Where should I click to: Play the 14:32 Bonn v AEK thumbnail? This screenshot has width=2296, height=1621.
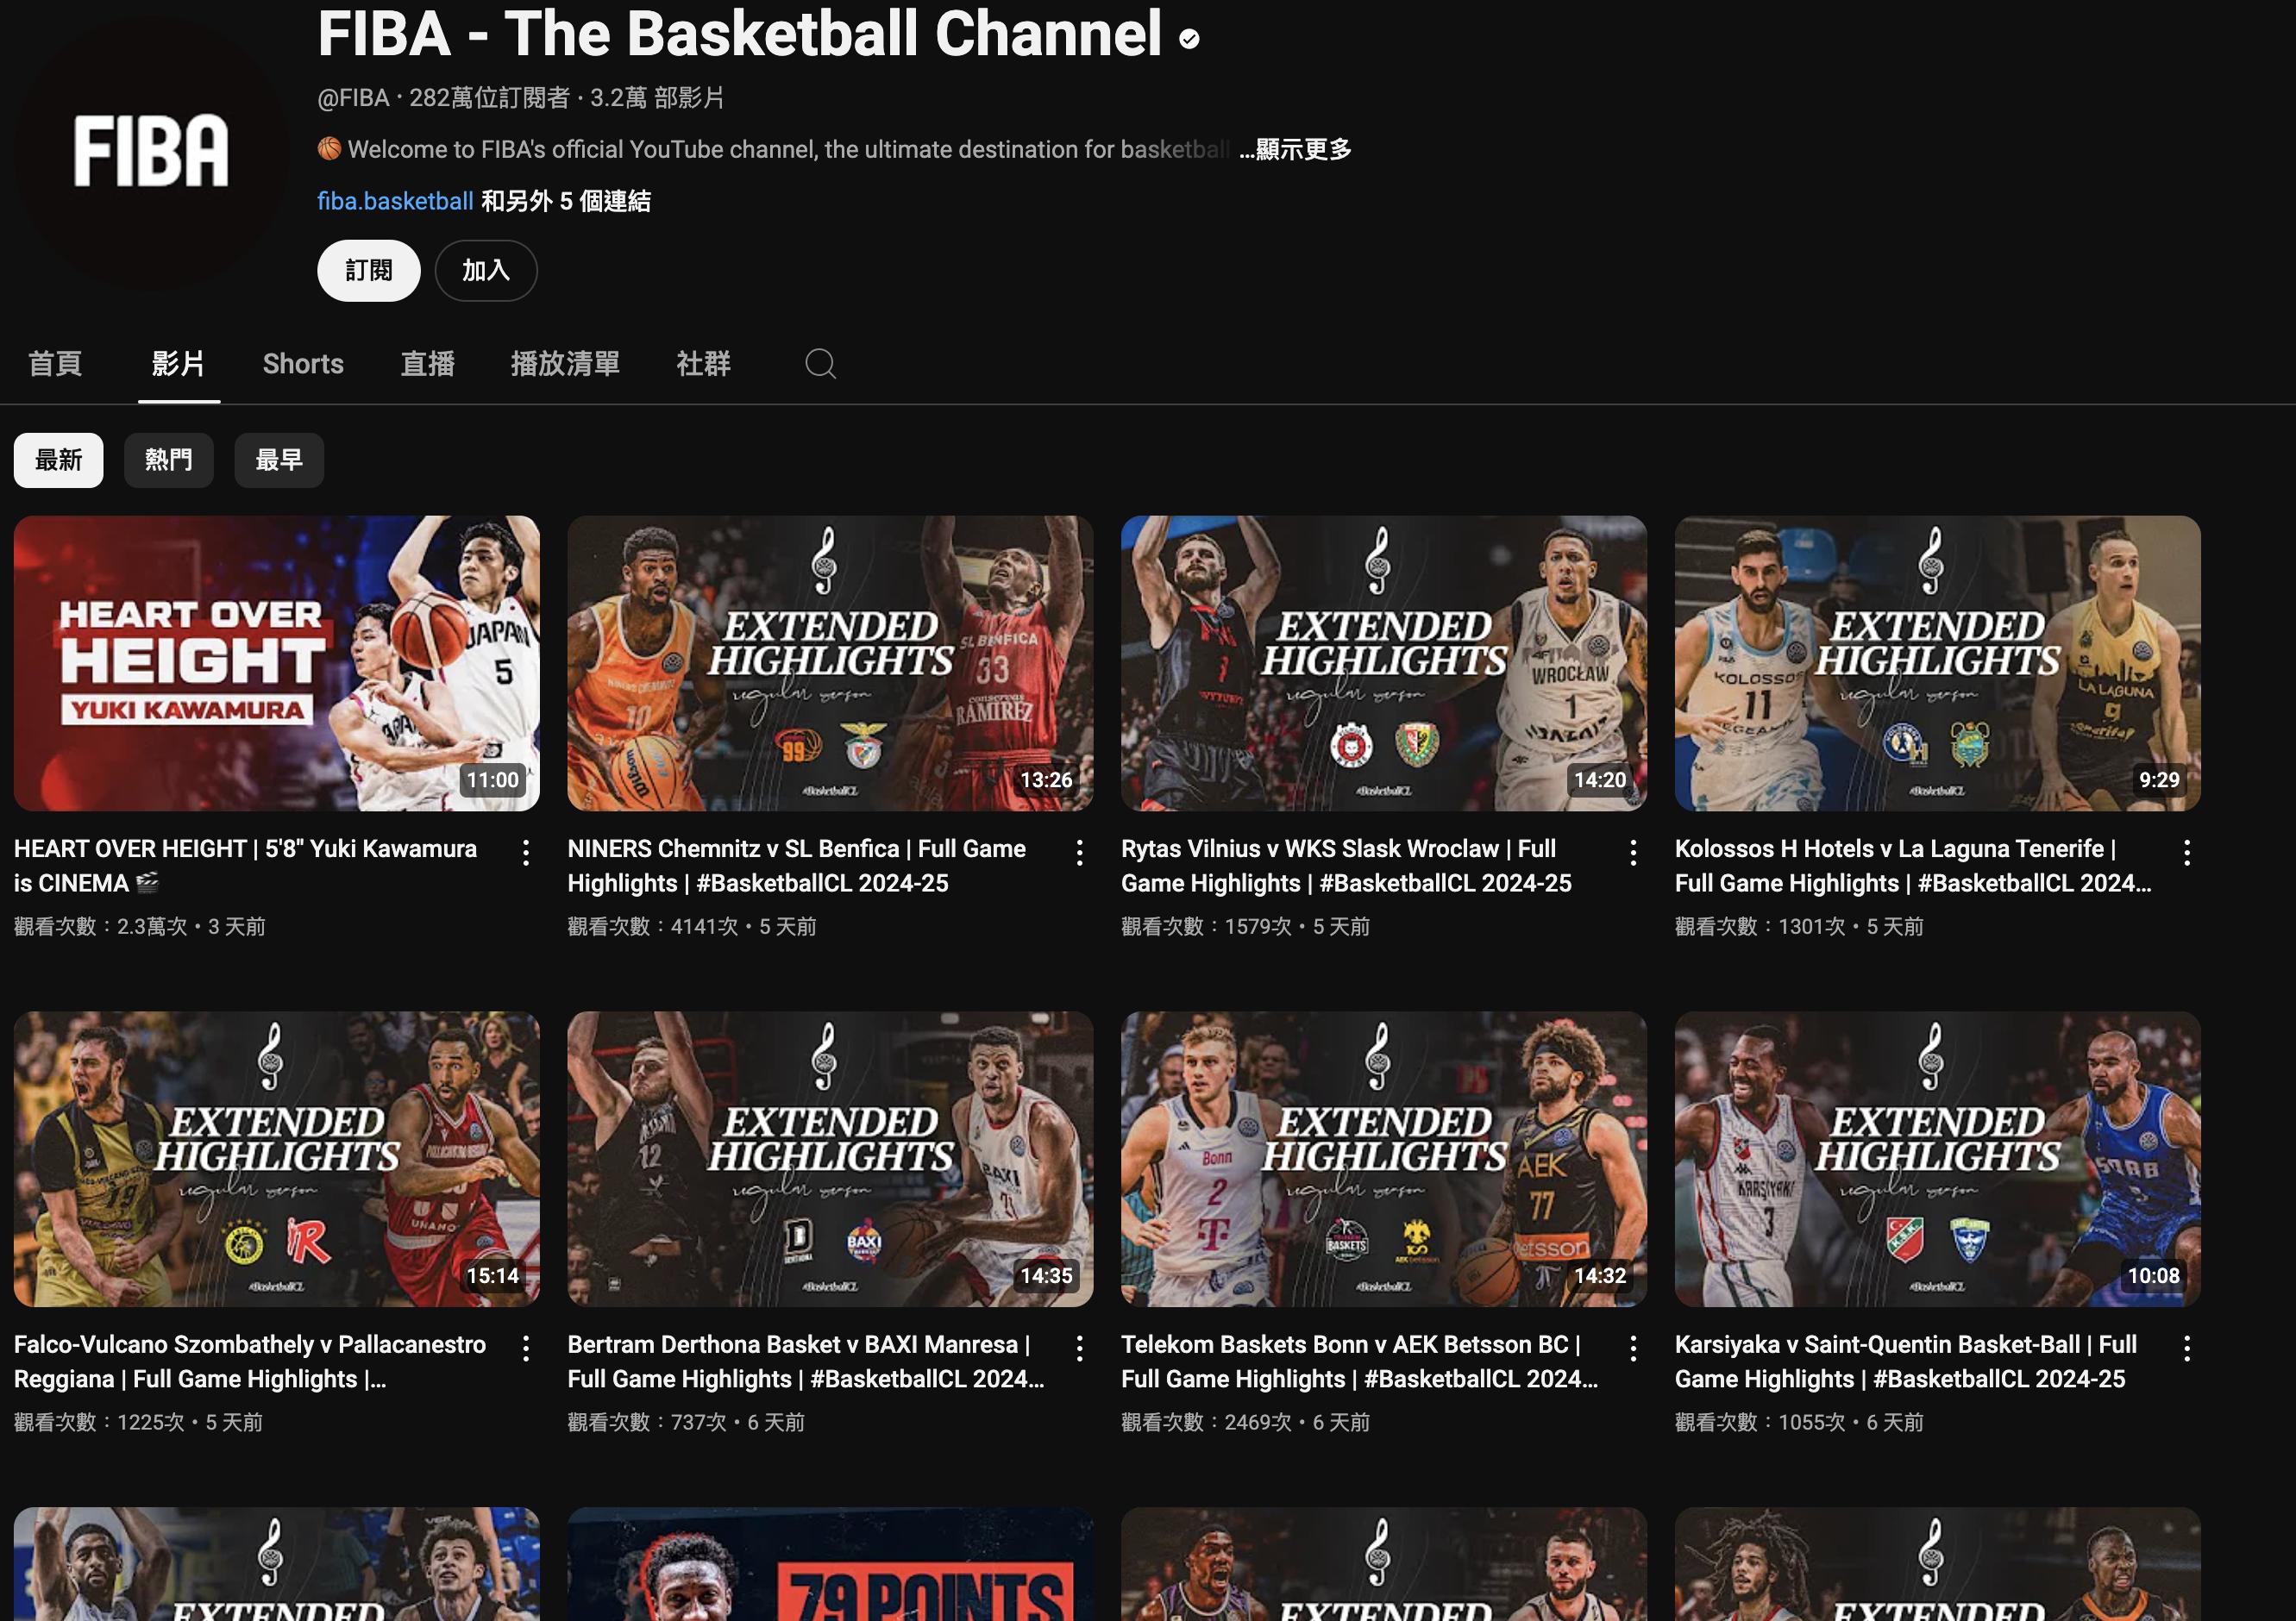coord(1384,1160)
